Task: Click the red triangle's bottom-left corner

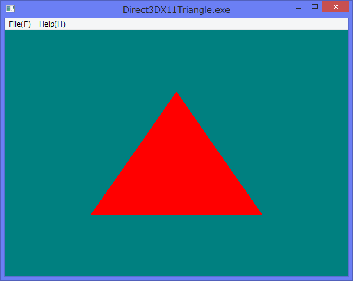Action: click(92, 214)
